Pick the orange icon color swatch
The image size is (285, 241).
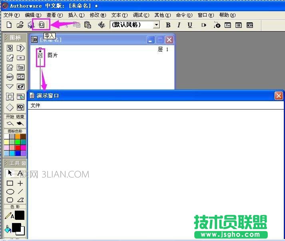tap(18, 137)
